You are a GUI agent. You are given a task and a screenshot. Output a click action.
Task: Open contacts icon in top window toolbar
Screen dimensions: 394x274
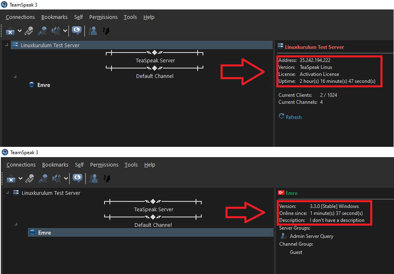tap(93, 31)
